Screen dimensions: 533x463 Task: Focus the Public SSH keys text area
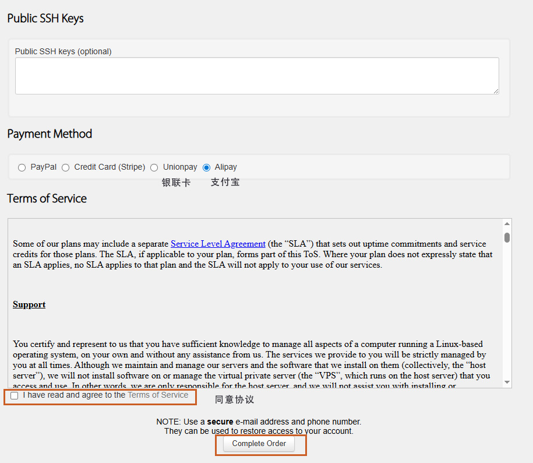point(256,76)
